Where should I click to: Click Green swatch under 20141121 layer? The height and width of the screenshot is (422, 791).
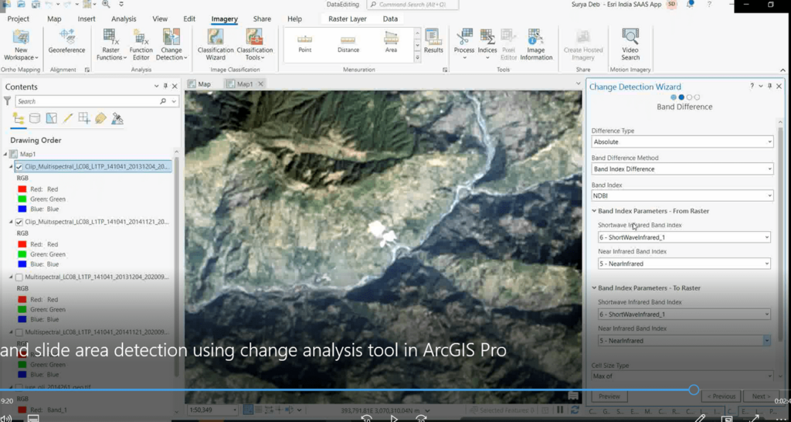22,254
